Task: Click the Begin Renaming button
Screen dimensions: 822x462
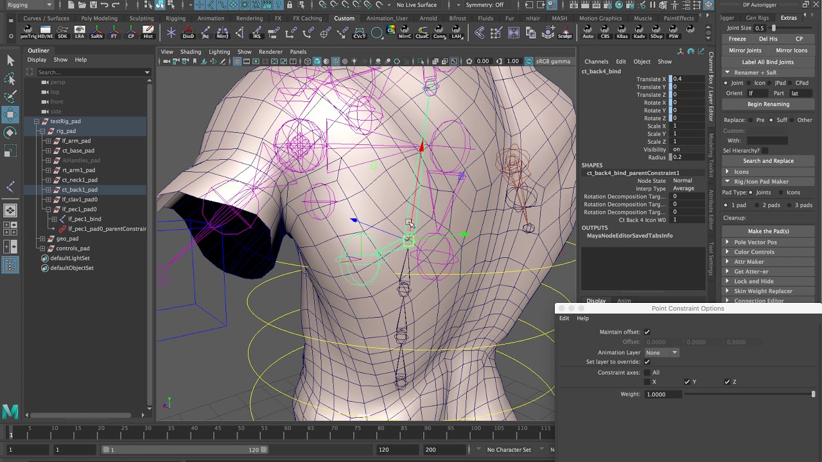Action: (768, 104)
